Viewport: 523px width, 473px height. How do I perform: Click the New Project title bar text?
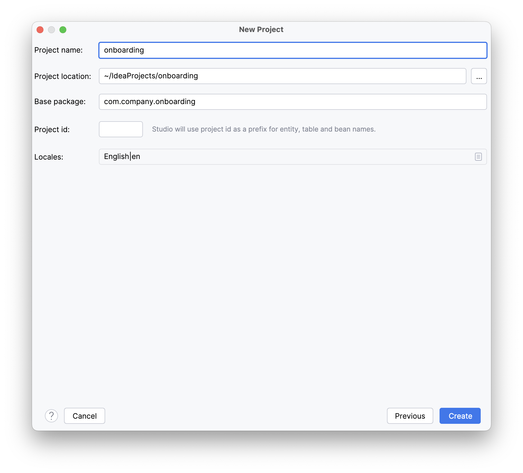point(261,29)
